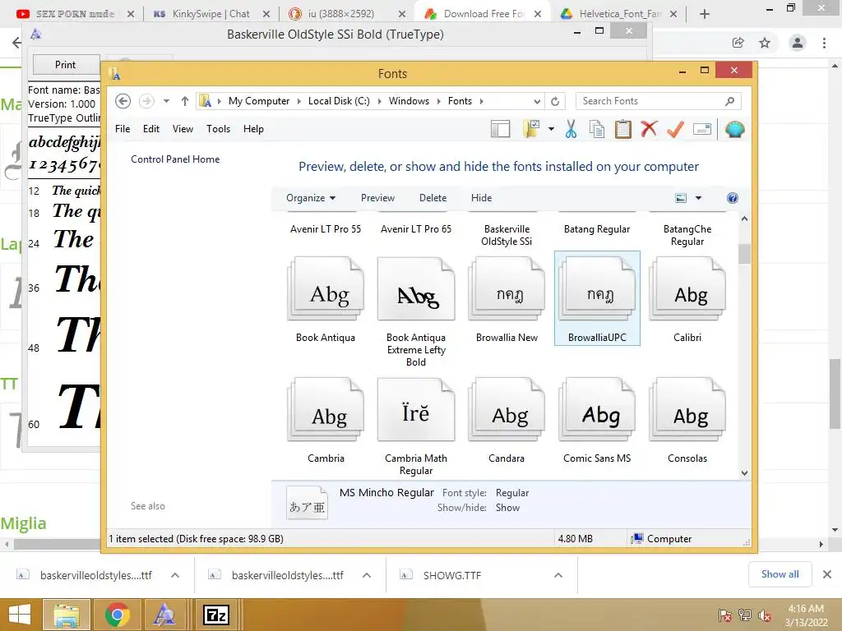
Task: Open the Help menu
Action: [x=253, y=129]
